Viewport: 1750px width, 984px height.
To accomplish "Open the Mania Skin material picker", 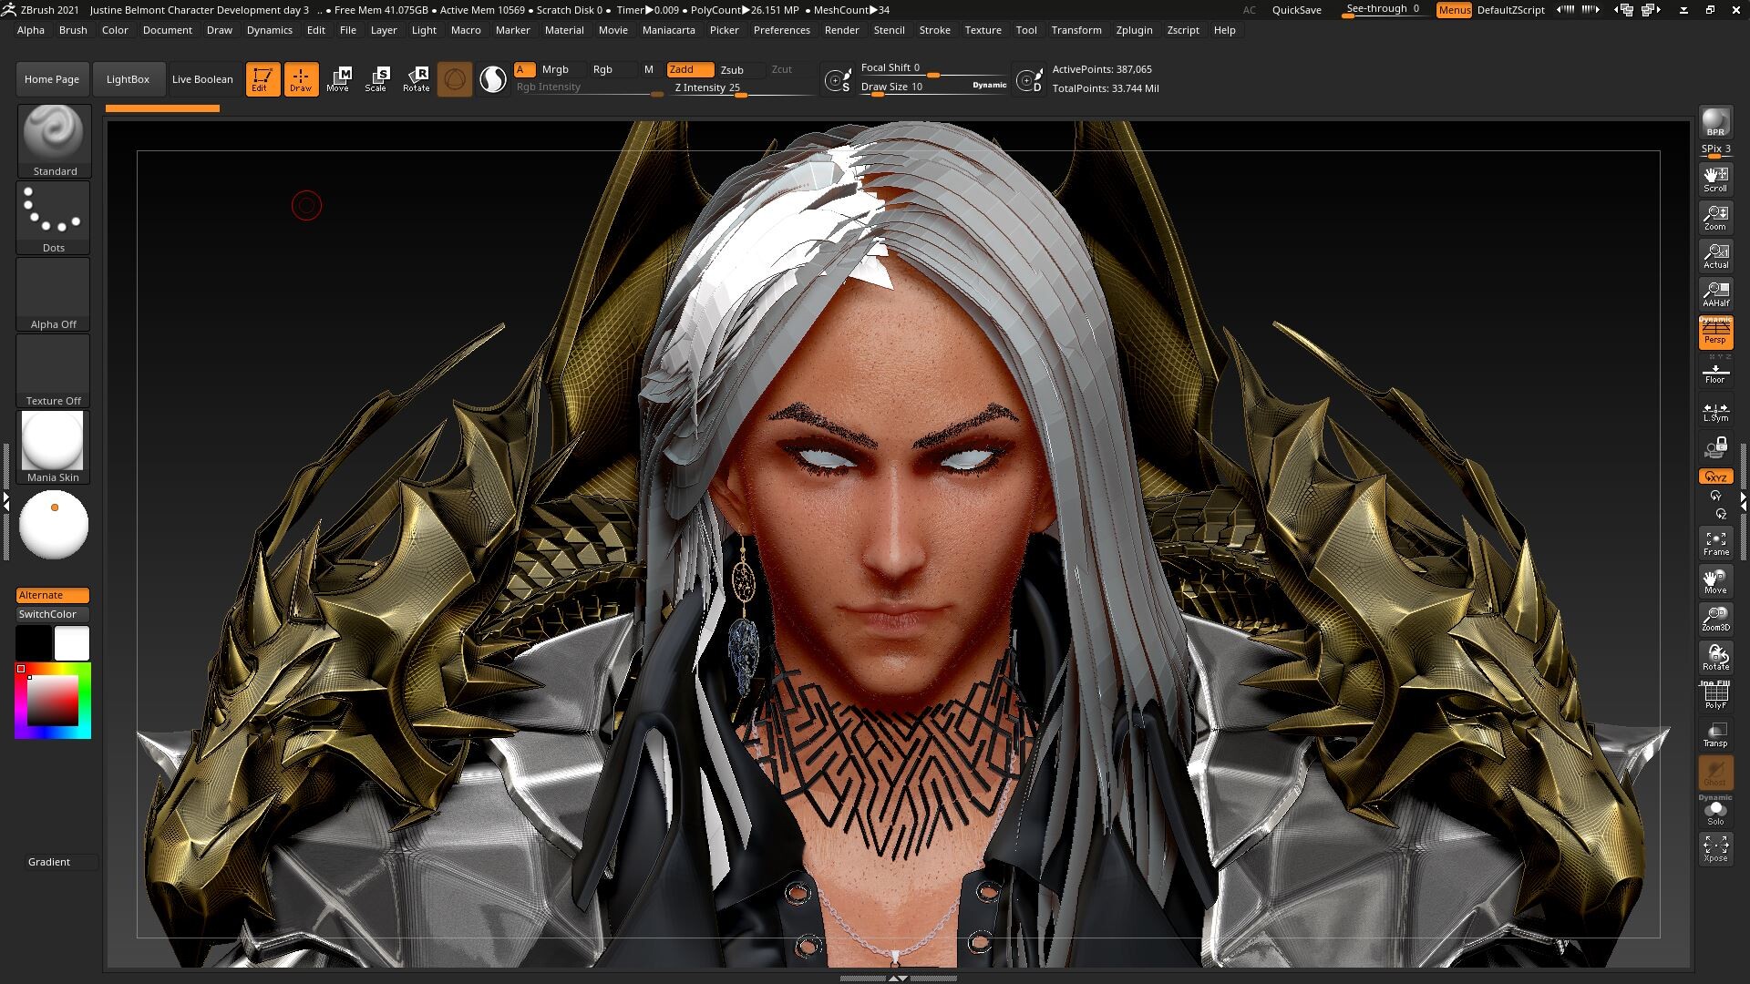I will point(54,447).
